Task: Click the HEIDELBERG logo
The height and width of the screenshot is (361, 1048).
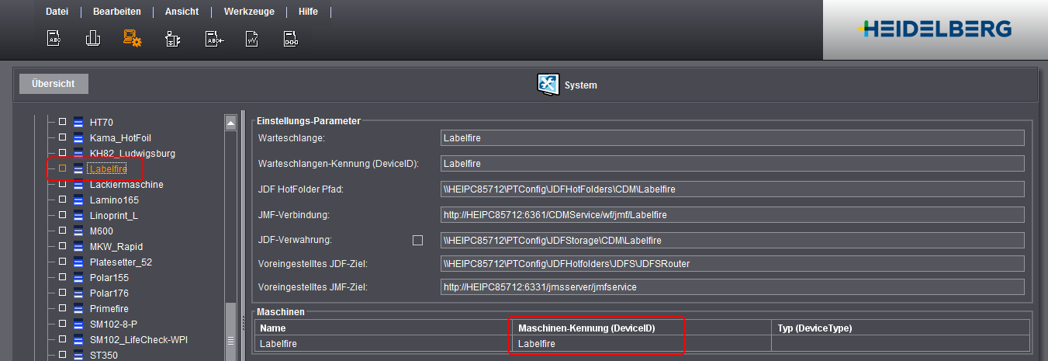Action: click(936, 30)
